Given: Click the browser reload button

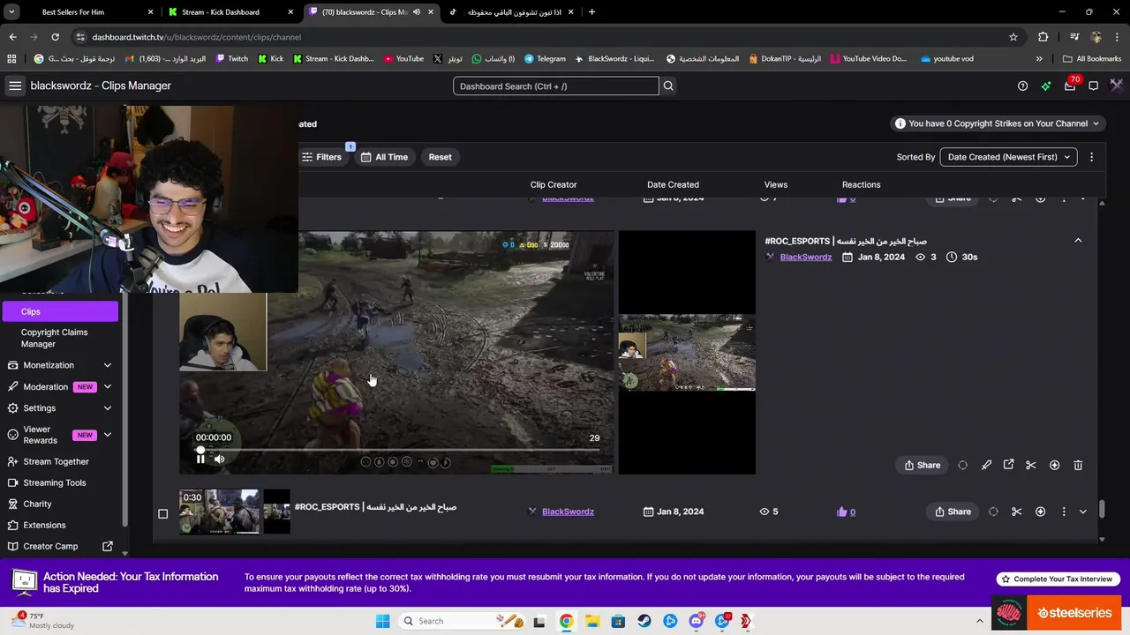Looking at the screenshot, I should point(55,37).
